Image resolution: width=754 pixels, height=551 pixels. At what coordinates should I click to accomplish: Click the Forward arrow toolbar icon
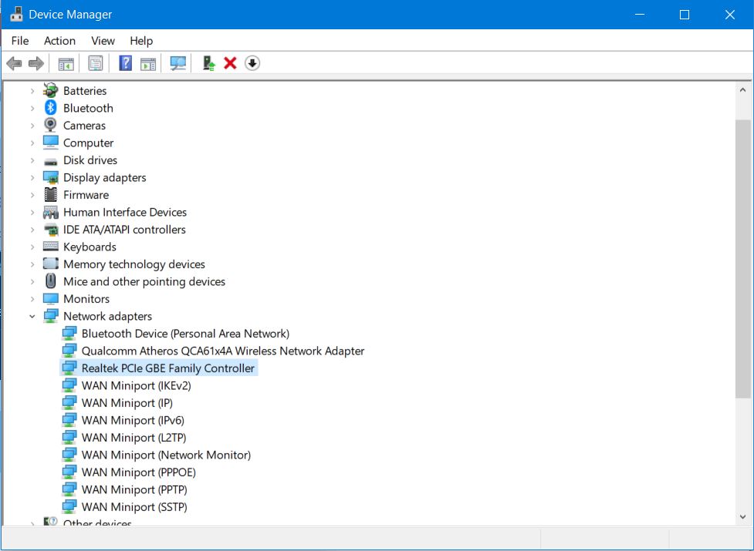36,63
